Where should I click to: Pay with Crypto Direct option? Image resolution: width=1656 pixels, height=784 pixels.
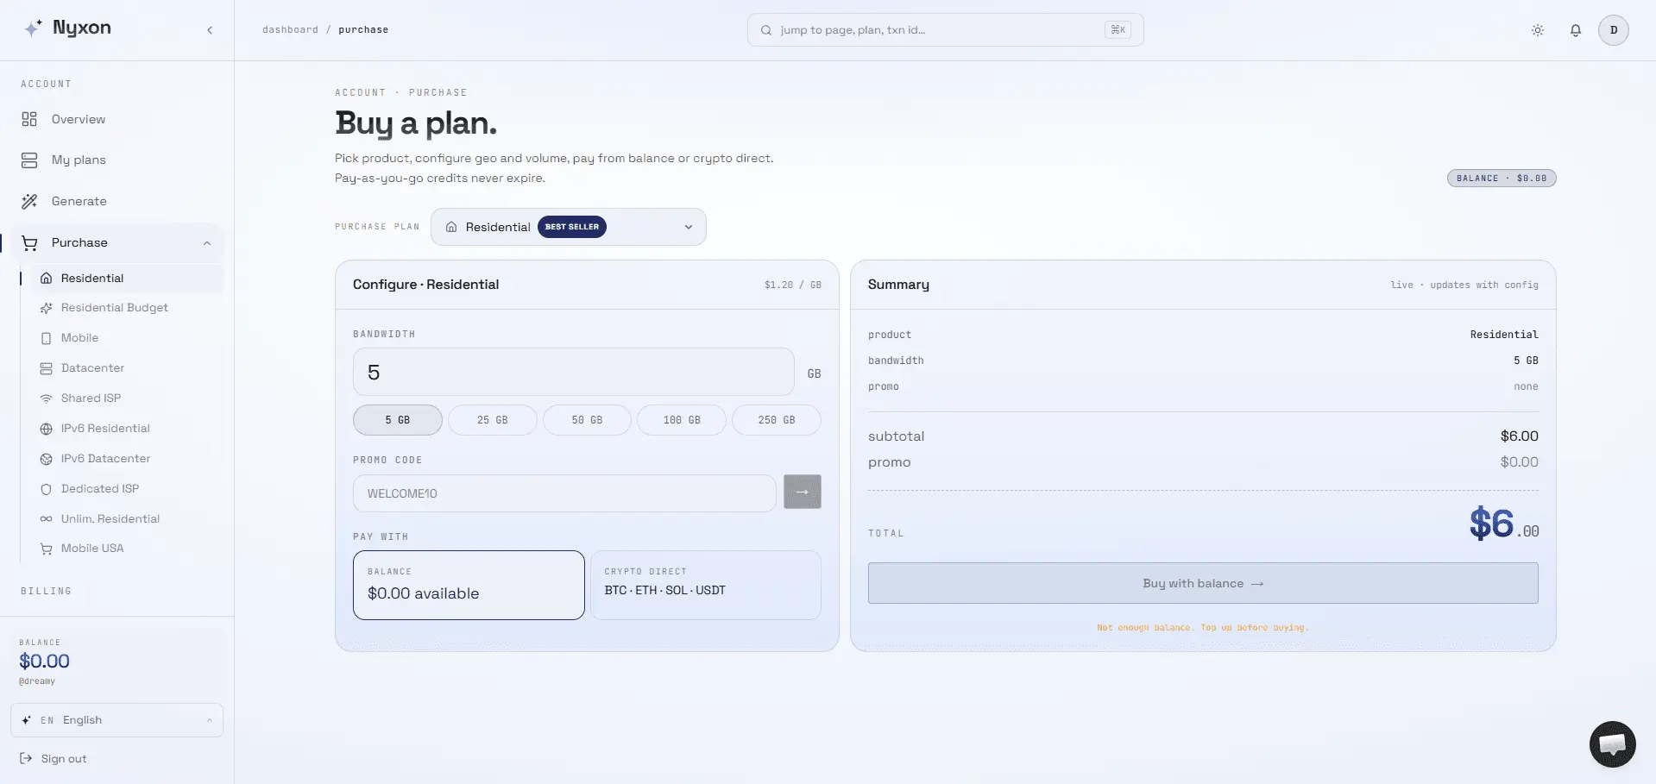pyautogui.click(x=706, y=585)
